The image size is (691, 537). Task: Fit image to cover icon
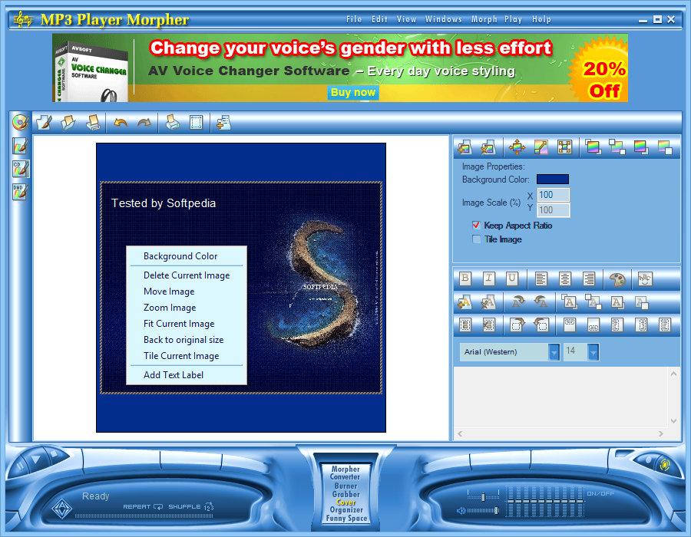564,147
